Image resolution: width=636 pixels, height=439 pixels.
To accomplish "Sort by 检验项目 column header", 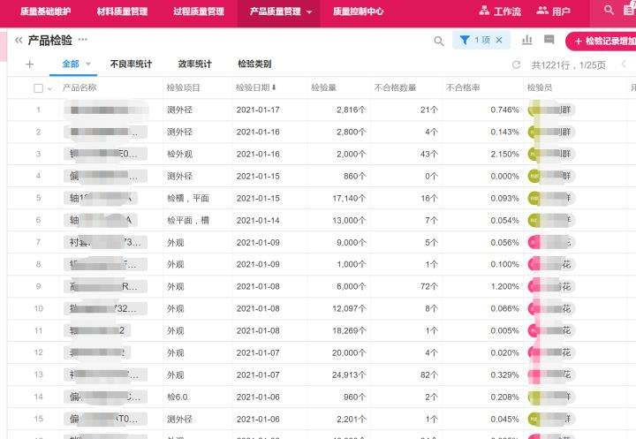I will point(184,87).
